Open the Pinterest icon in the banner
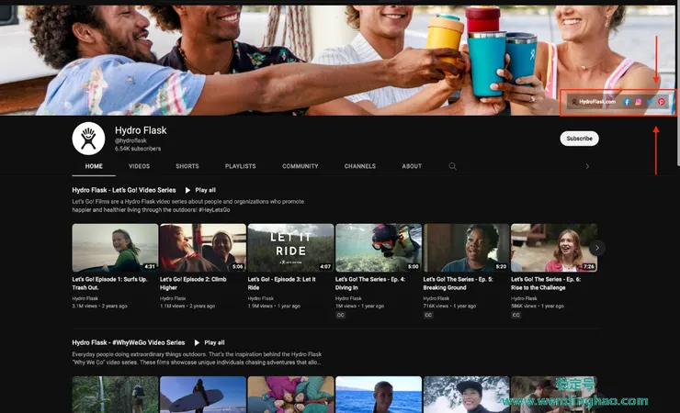Image resolution: width=680 pixels, height=413 pixels. point(662,102)
